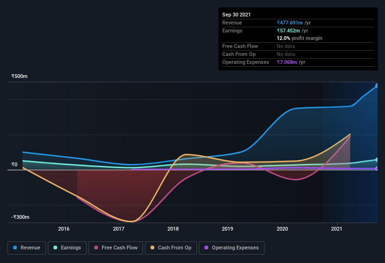The width and height of the screenshot is (385, 263).
Task: Click the ₹7.068m operating expenses value
Action: pos(287,62)
